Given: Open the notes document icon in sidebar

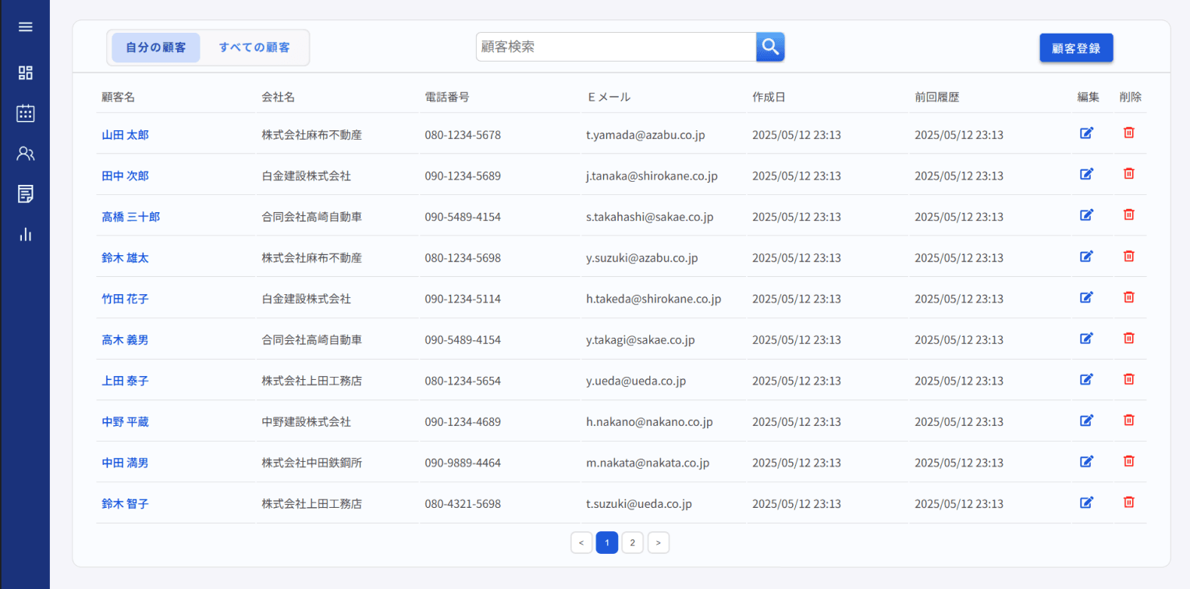Looking at the screenshot, I should (x=25, y=193).
